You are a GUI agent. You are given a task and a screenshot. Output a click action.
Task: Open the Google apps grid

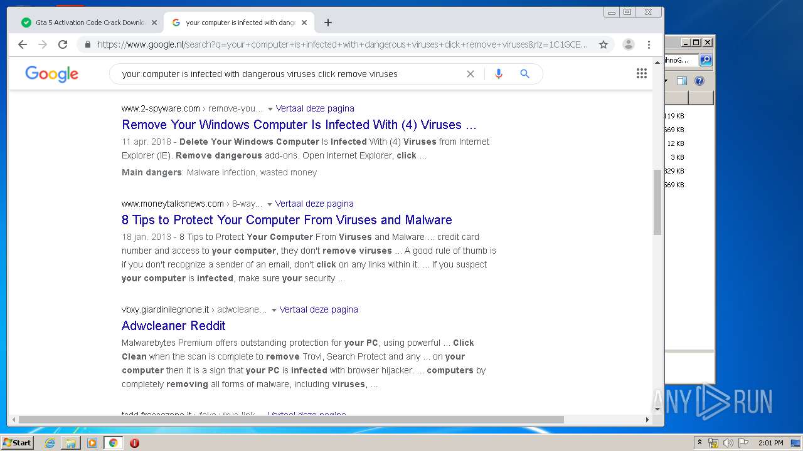pos(641,74)
